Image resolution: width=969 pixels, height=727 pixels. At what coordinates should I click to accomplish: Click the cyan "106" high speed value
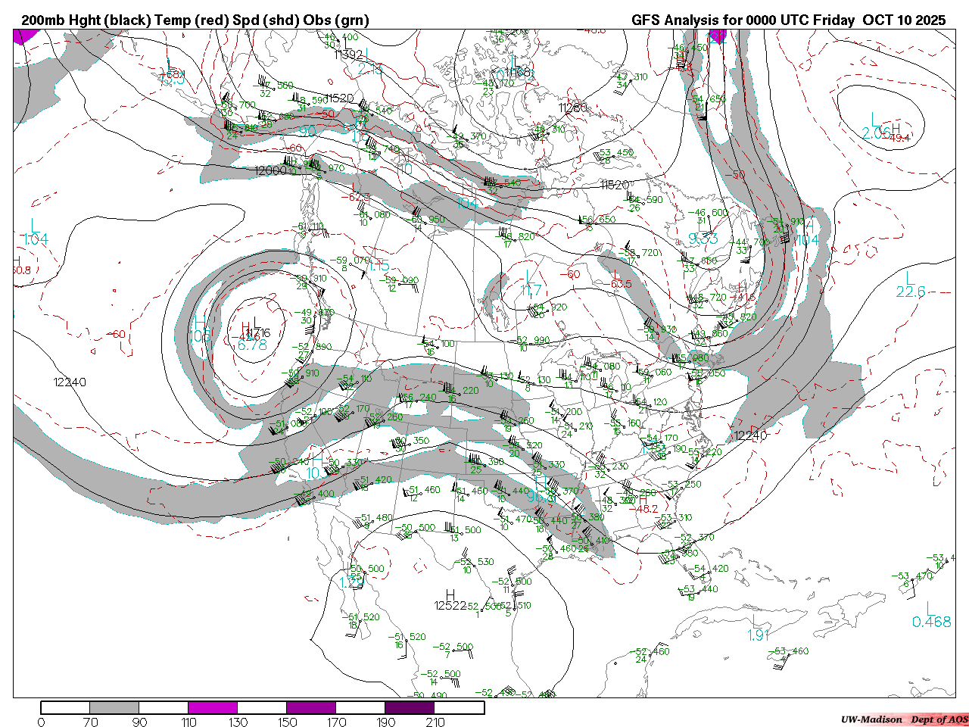(200, 336)
